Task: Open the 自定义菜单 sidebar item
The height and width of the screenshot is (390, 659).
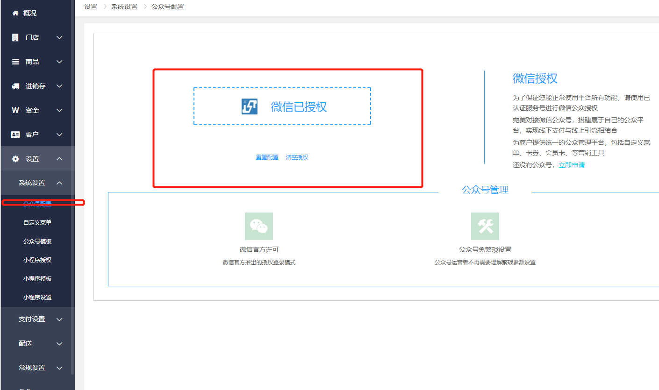Action: coord(37,222)
